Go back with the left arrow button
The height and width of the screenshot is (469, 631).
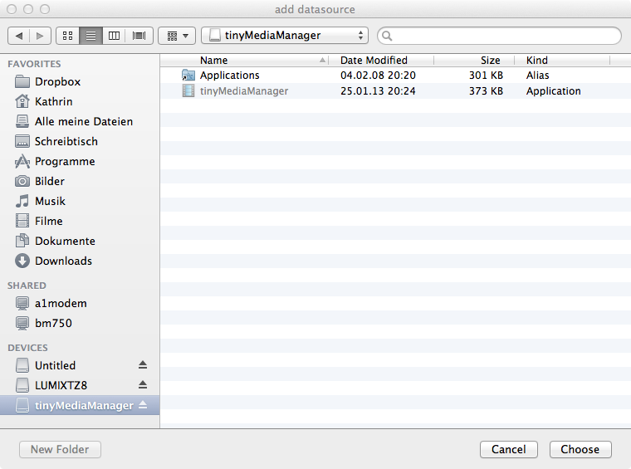click(x=18, y=36)
